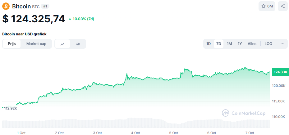Click the 112.92K starting price label

[11, 108]
